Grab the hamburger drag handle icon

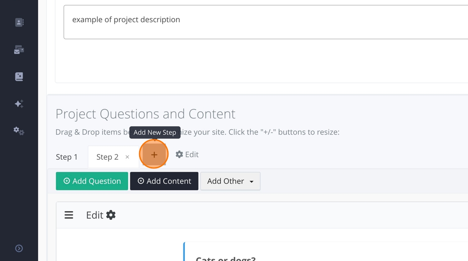tap(69, 215)
